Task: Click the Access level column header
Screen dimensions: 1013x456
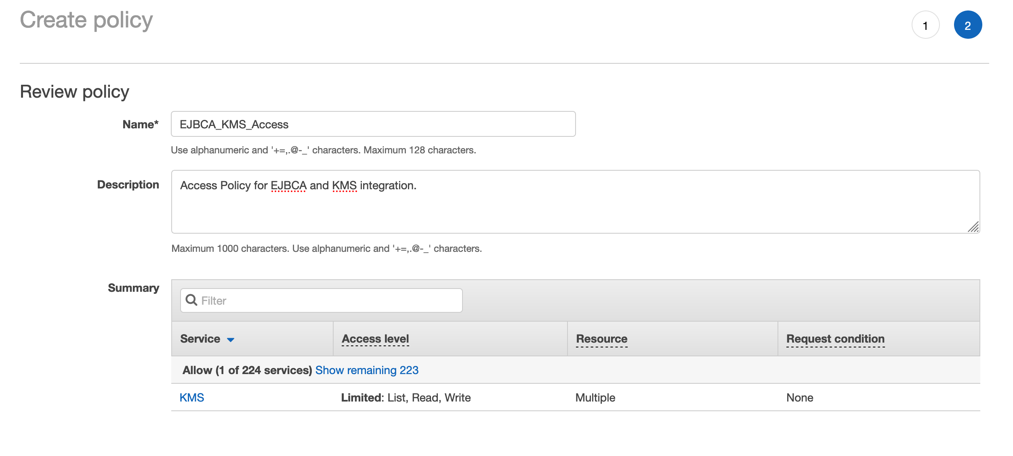Action: click(375, 339)
